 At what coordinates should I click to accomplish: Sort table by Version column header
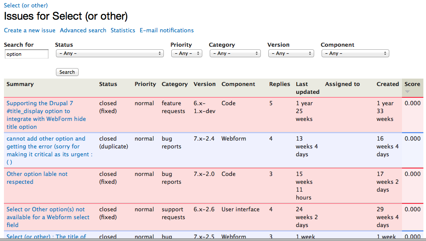pyautogui.click(x=204, y=84)
